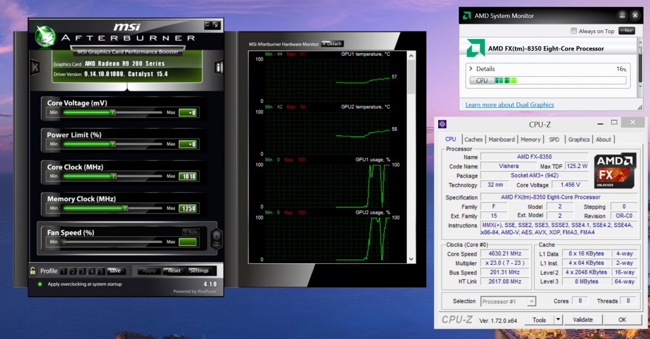Open Kombustor via the K side button

coord(35,68)
